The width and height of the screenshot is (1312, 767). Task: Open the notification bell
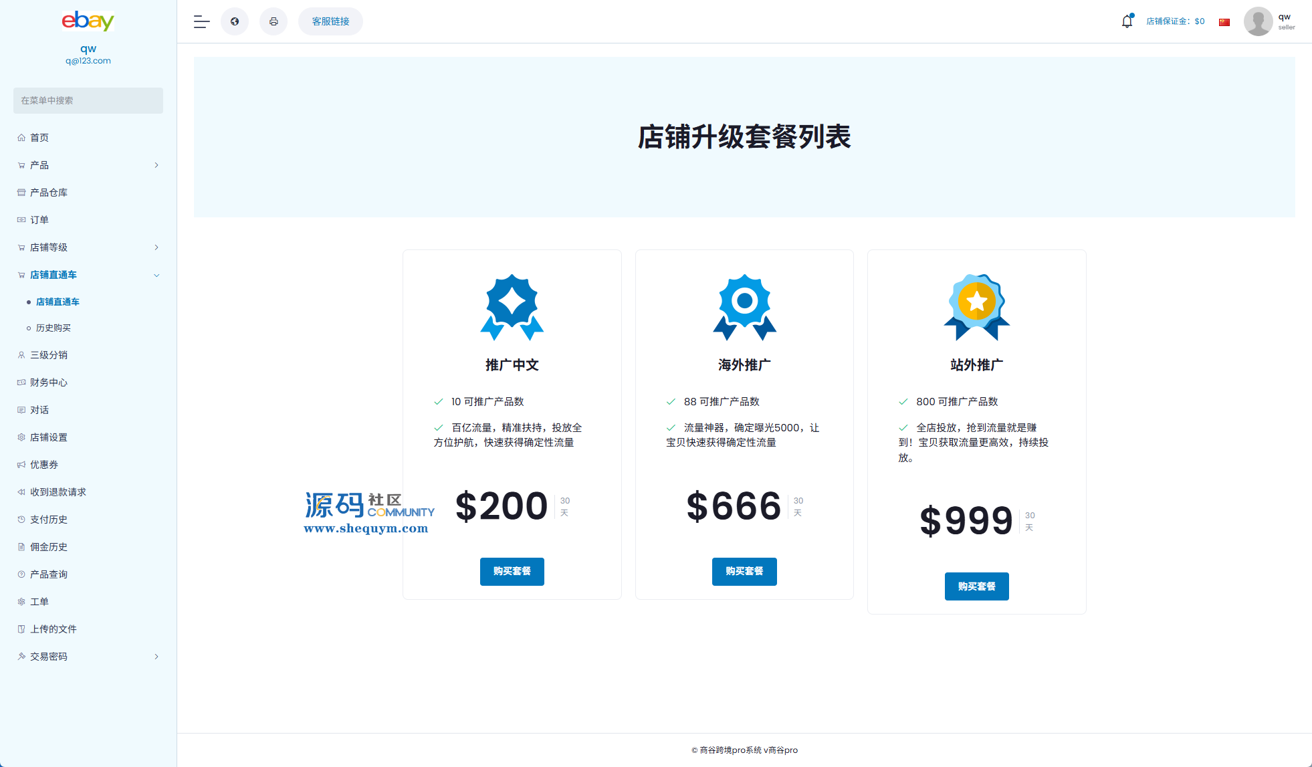point(1127,21)
